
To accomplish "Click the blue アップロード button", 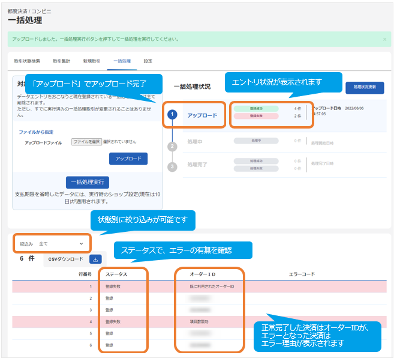I will pyautogui.click(x=128, y=159).
